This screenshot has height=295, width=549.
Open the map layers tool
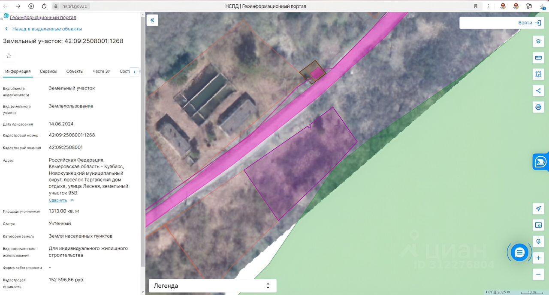[x=538, y=42]
